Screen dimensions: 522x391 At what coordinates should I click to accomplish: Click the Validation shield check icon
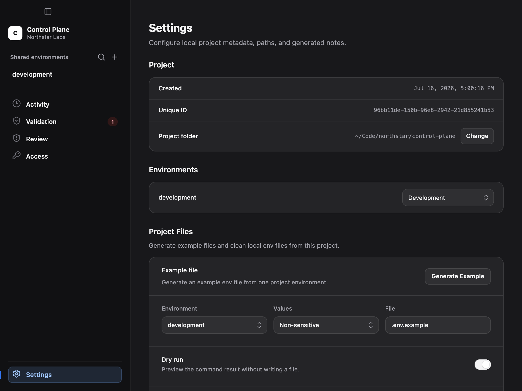(17, 121)
